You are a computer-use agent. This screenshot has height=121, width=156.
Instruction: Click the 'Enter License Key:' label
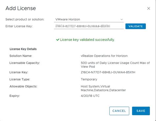pos(19,26)
